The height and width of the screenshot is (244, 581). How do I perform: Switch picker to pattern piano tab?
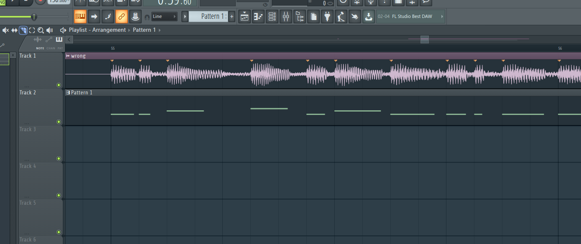(x=59, y=40)
